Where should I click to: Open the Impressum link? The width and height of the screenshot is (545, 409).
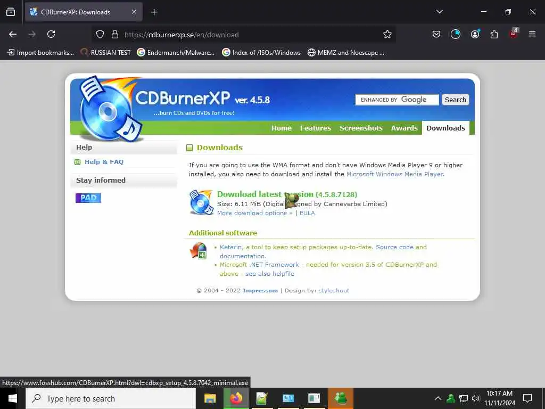(x=260, y=290)
